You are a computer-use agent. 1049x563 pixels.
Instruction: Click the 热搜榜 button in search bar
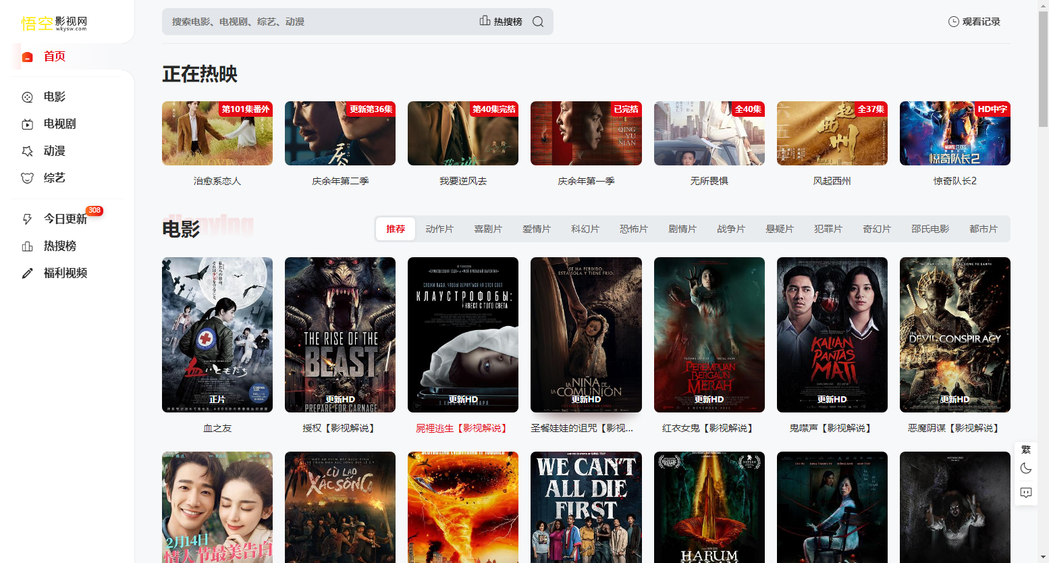(501, 22)
